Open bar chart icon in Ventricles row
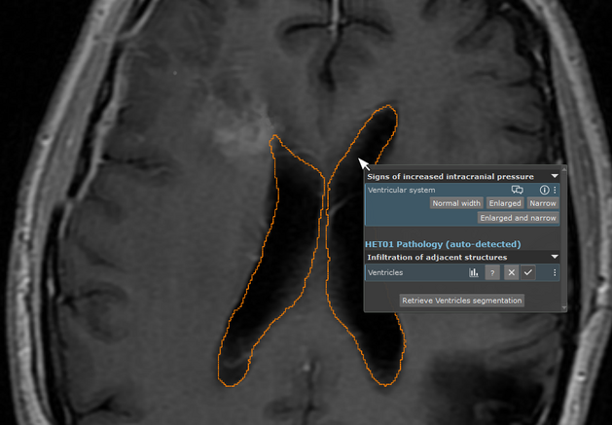The height and width of the screenshot is (425, 612). [x=474, y=273]
